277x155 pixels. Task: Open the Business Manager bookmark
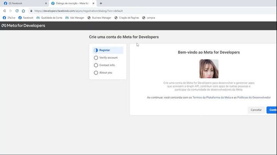100,18
